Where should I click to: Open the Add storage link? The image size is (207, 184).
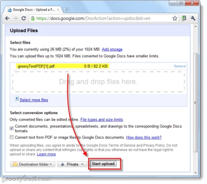[112, 49]
